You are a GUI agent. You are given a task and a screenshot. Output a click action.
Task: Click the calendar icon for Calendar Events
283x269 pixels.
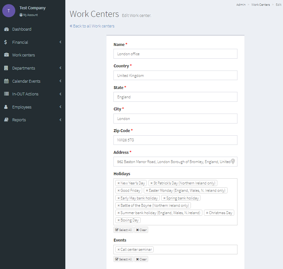(x=6, y=81)
